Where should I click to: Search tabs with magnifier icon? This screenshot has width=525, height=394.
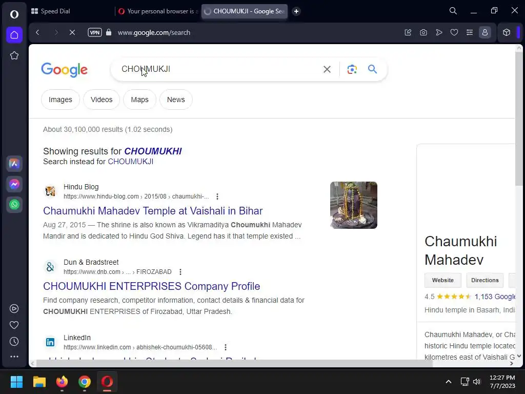[x=453, y=11]
